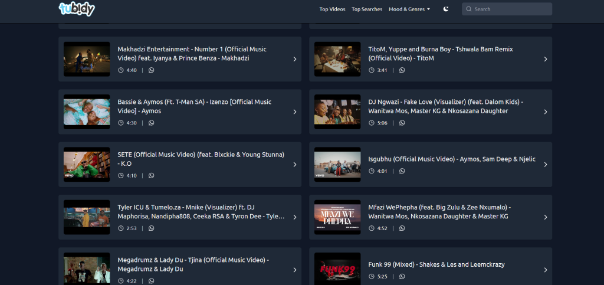604x285 pixels.
Task: Share Makhadzi Number 1 via WhatsApp icon
Action: (x=152, y=70)
